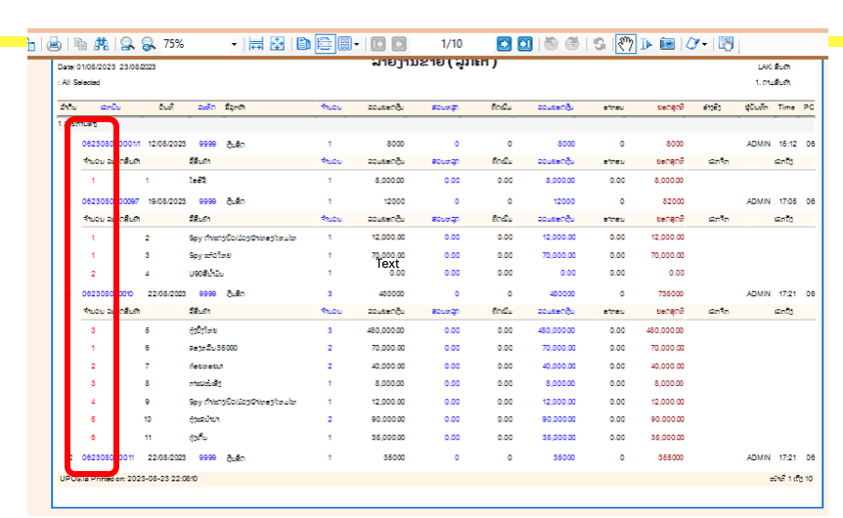Image resolution: width=843 pixels, height=518 pixels.
Task: Click the Copy icon in the toolbar
Action: [x=80, y=44]
